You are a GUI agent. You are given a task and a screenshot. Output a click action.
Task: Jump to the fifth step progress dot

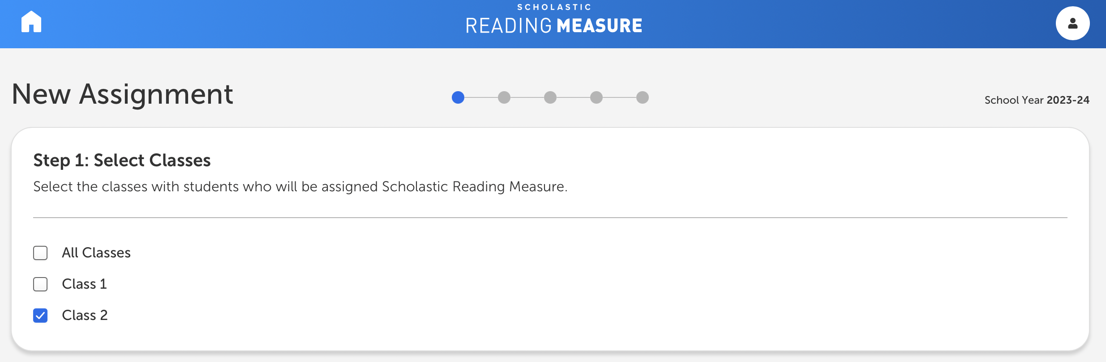pyautogui.click(x=643, y=97)
